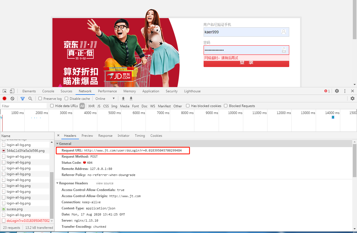Image resolution: width=357 pixels, height=233 pixels.
Task: Filter requests by JS
Action: coord(99,106)
